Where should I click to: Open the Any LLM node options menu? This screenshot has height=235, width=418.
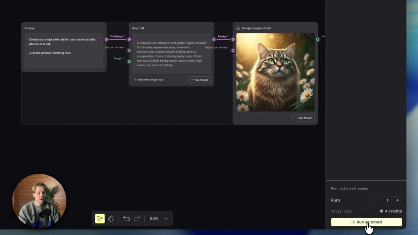[x=208, y=28]
